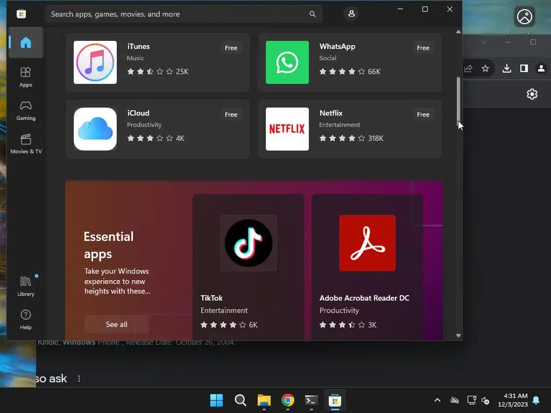
Task: Click the round avatar icon top right
Action: (x=525, y=17)
